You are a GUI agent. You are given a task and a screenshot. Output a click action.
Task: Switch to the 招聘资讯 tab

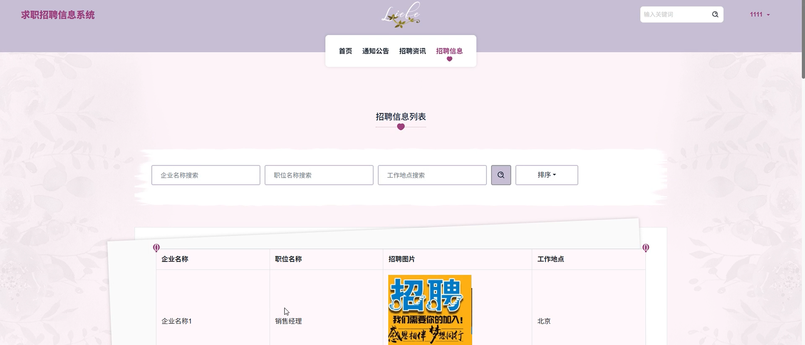click(412, 51)
